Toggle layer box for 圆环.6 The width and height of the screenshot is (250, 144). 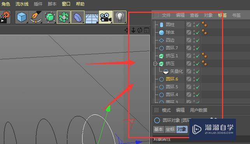(x=189, y=79)
